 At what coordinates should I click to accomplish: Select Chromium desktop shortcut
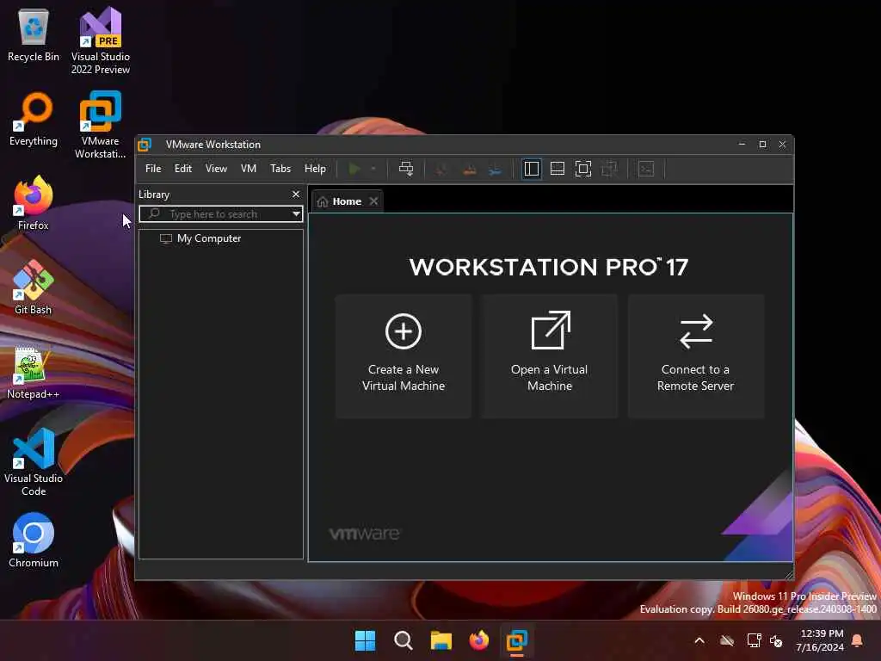pos(34,541)
